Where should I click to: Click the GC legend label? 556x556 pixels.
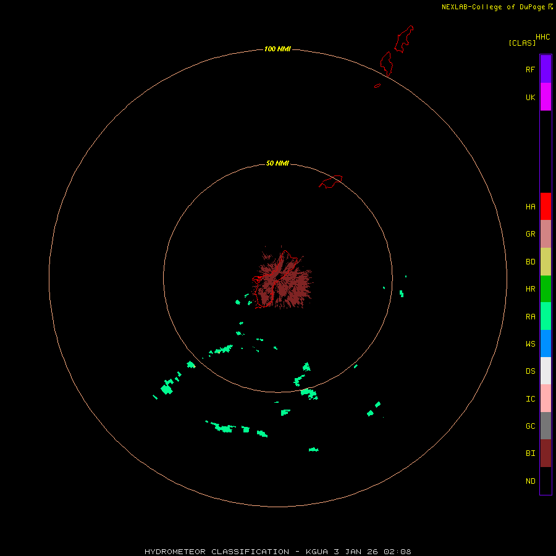pos(530,426)
